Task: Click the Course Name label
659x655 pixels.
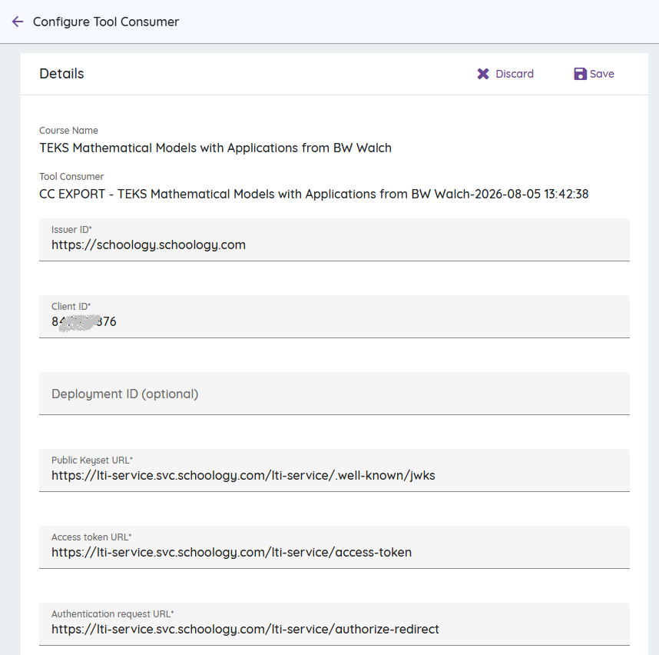Action: pyautogui.click(x=68, y=131)
